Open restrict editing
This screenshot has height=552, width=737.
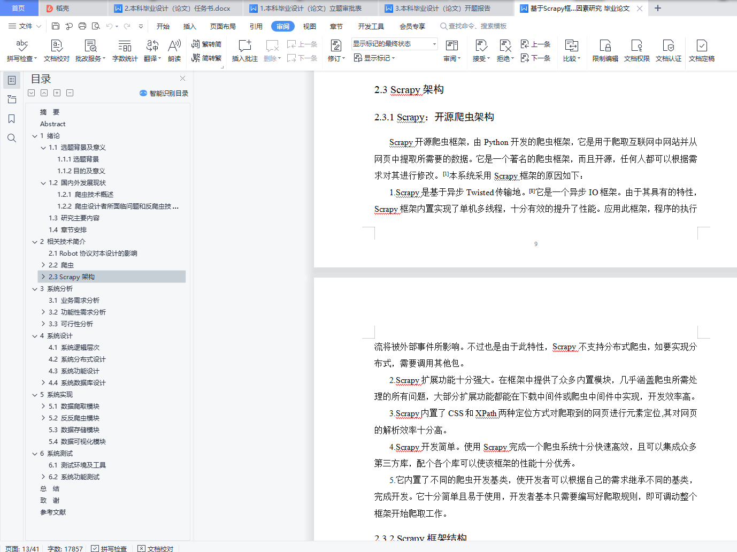(x=605, y=51)
